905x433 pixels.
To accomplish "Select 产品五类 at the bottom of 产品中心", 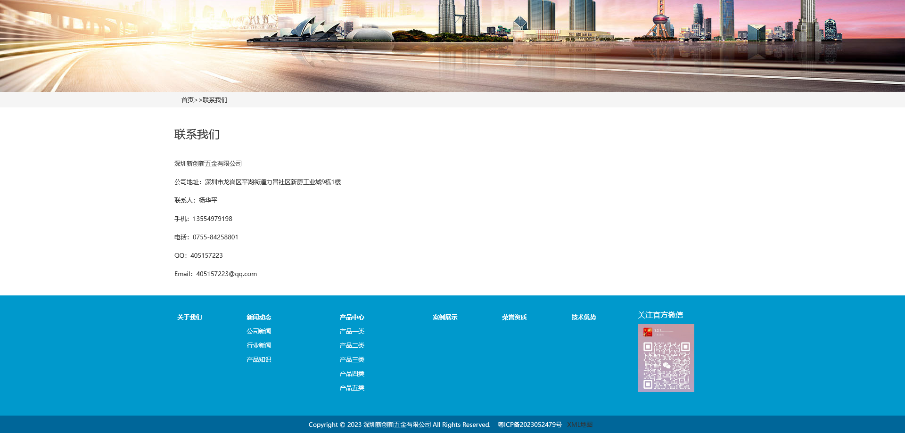I will (351, 387).
